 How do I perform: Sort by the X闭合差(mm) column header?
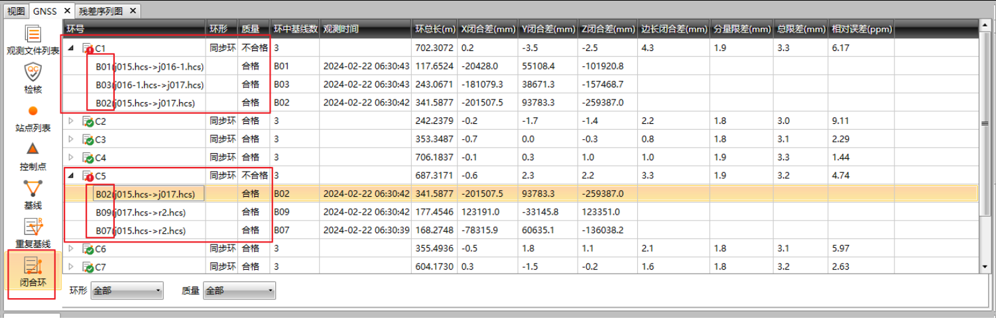488,29
